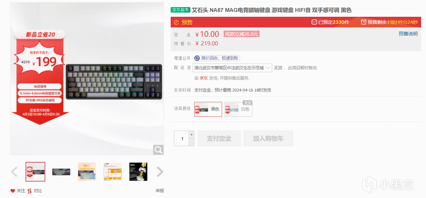The height and width of the screenshot is (198, 426).
Task: Click the 发货时间 shipping info text
Action: (x=232, y=90)
